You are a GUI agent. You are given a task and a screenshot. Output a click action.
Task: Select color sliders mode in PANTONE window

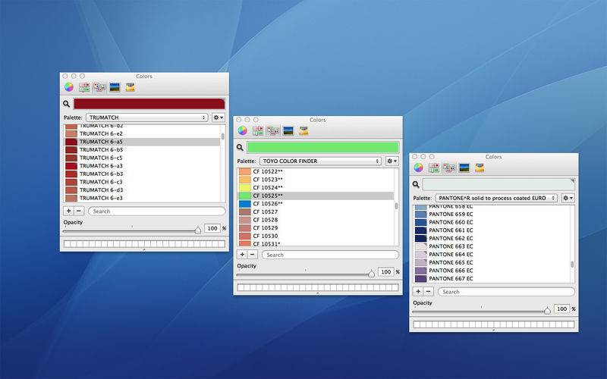click(x=434, y=168)
